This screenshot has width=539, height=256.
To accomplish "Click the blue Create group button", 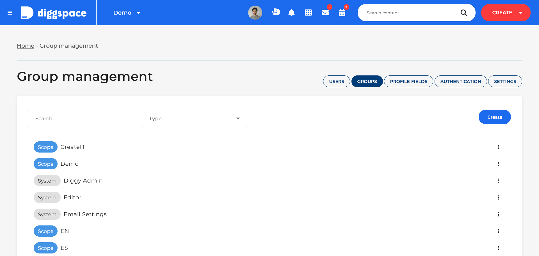I will tap(495, 117).
